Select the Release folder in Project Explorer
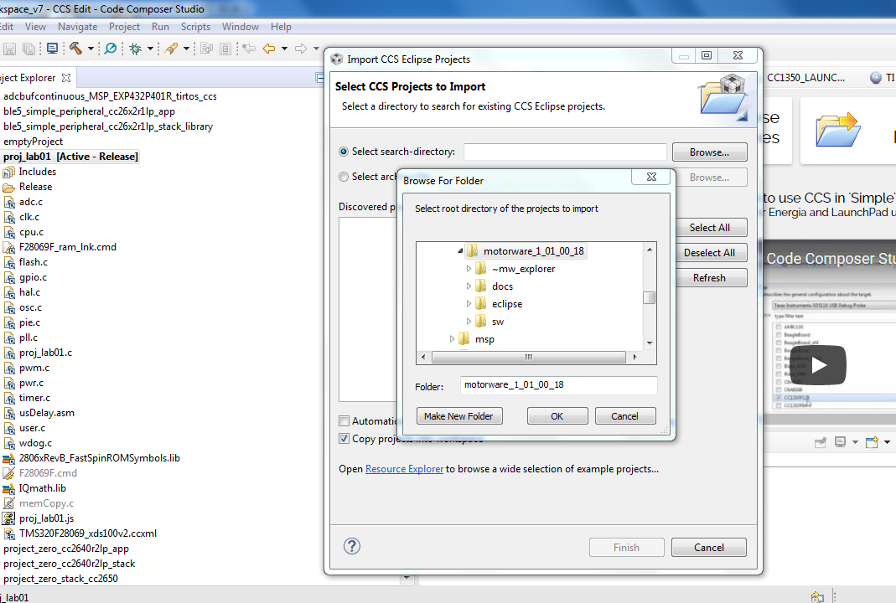Viewport: 896px width, 603px height. tap(35, 187)
